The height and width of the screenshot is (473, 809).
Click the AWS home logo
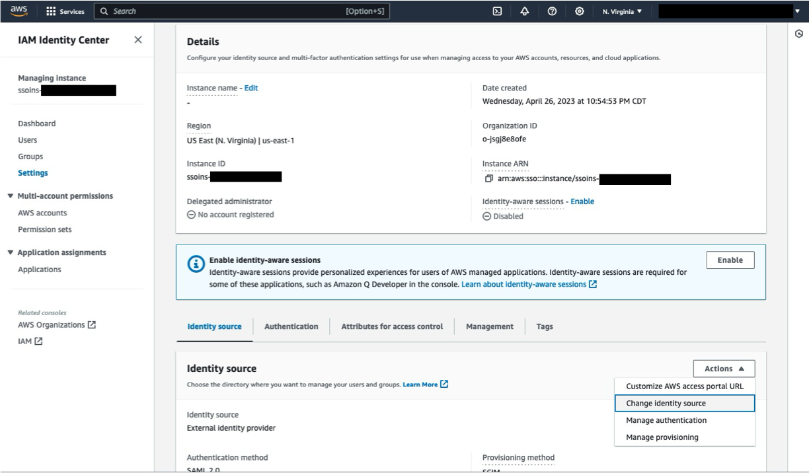[x=18, y=10]
